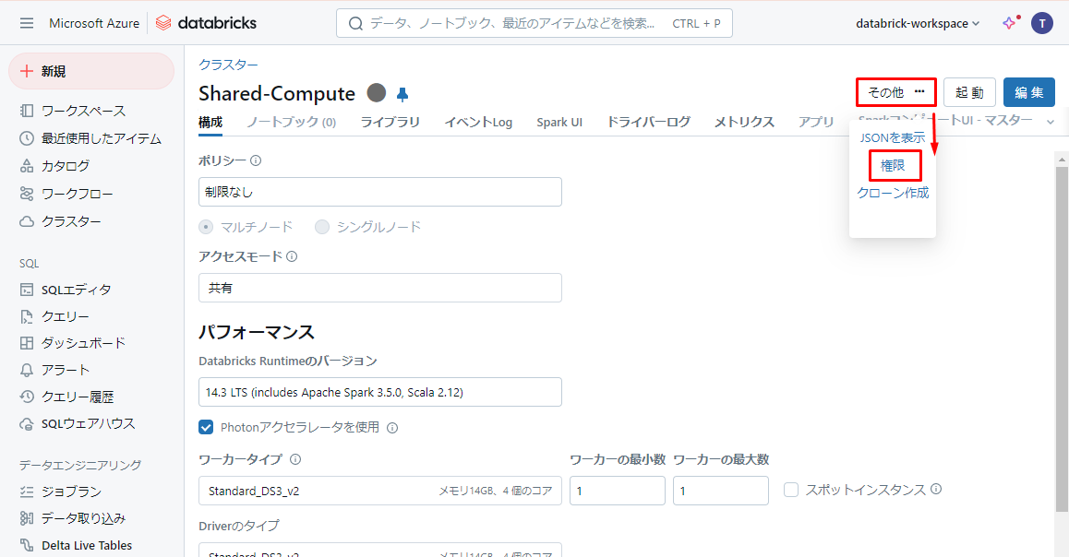This screenshot has height=557, width=1069.
Task: Open Catalog in the sidebar
Action: [65, 166]
